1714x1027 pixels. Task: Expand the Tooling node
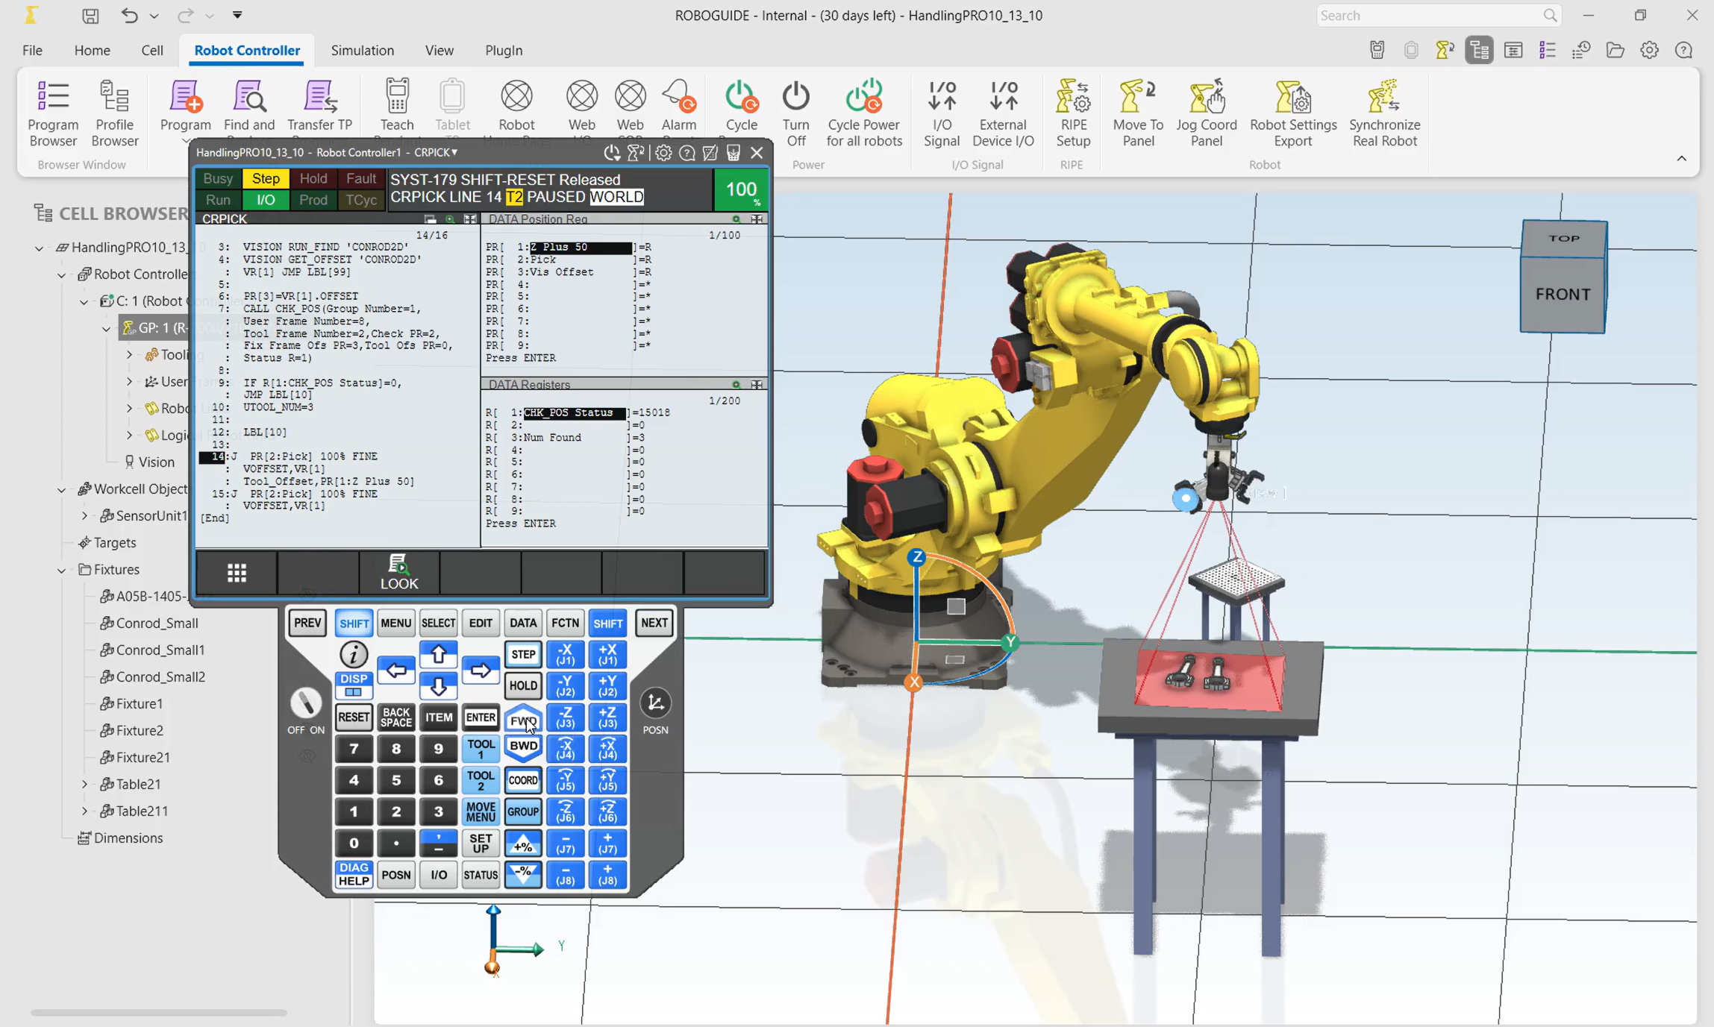[129, 355]
